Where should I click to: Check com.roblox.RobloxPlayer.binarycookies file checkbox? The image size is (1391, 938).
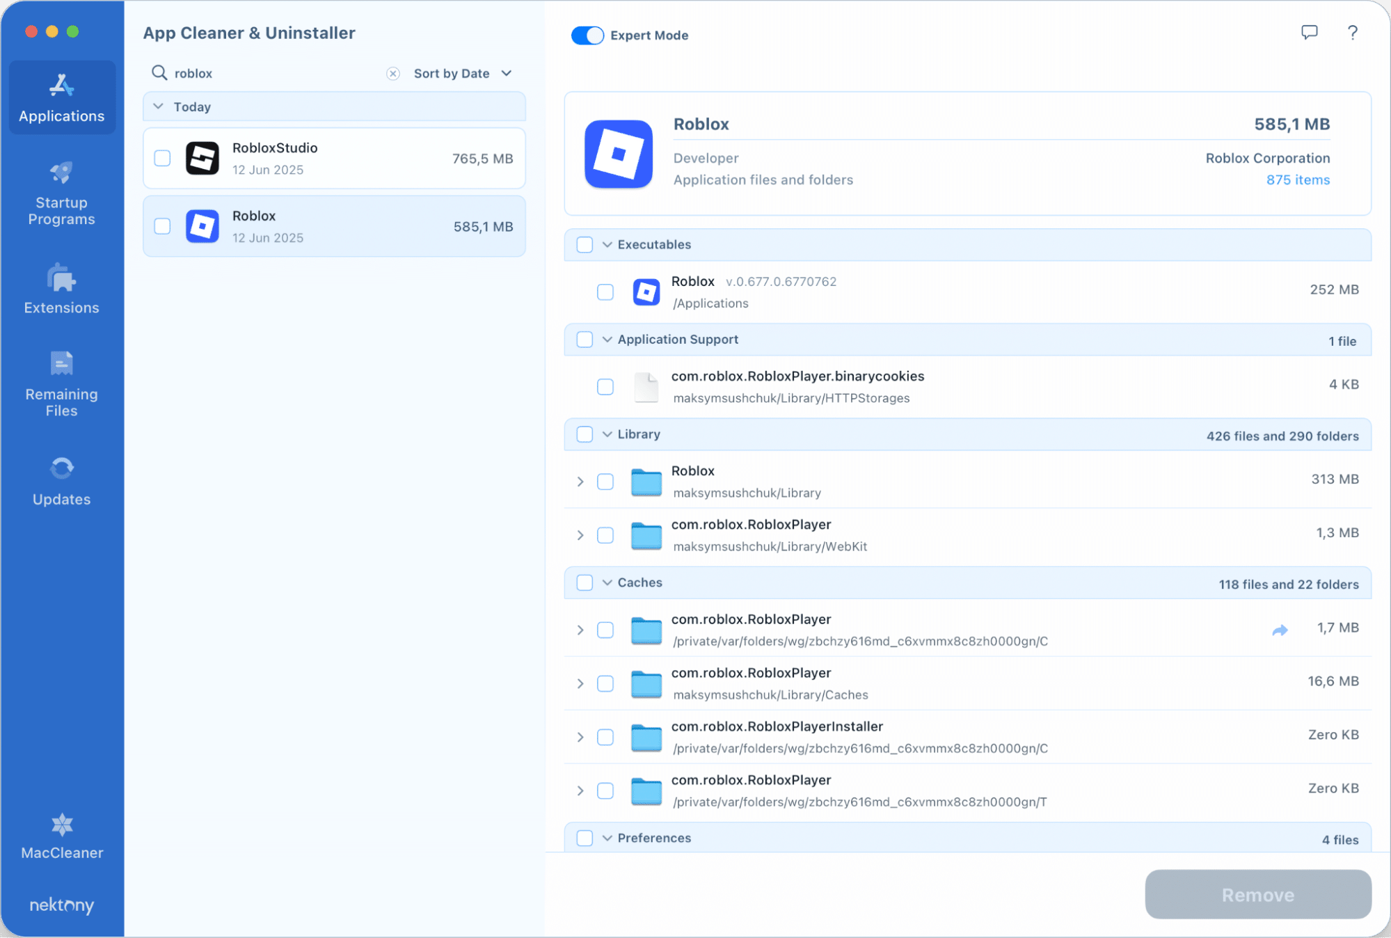pos(605,387)
